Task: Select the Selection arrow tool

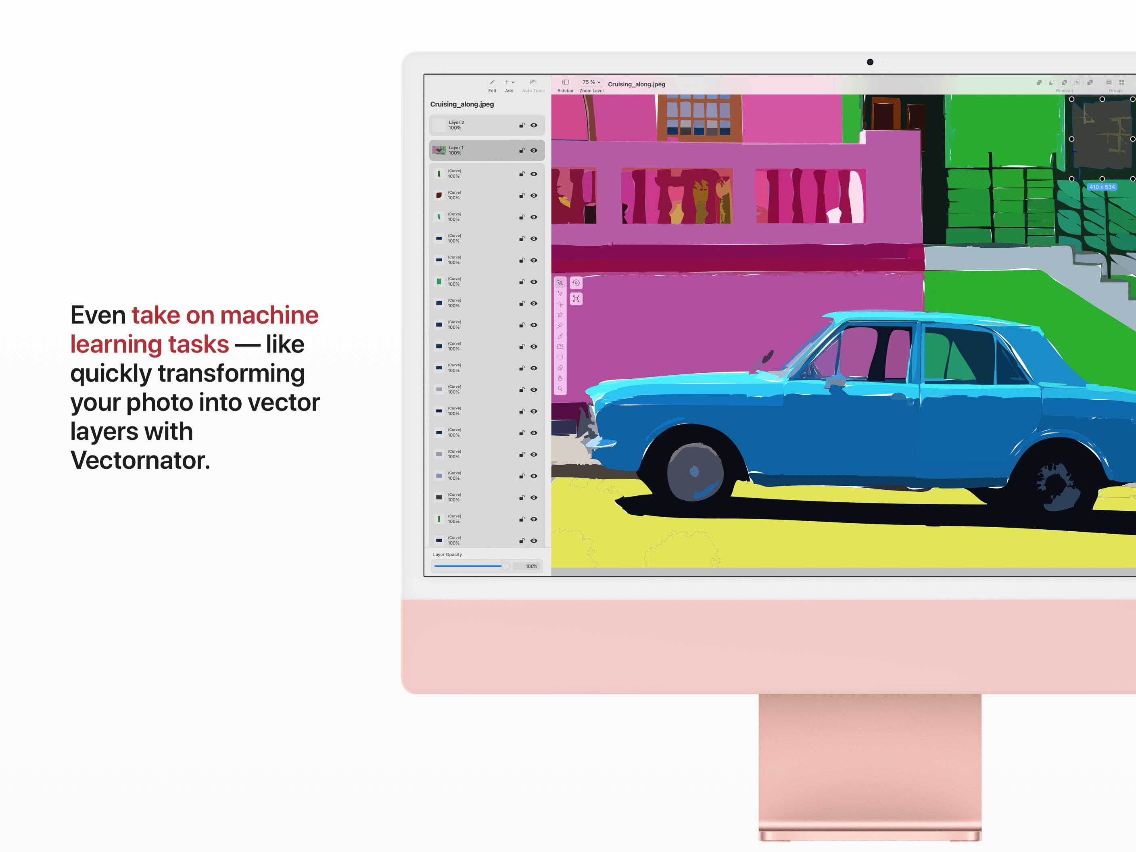Action: (x=560, y=283)
